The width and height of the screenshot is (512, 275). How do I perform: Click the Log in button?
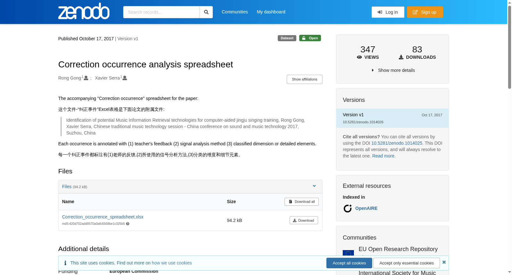(388, 12)
